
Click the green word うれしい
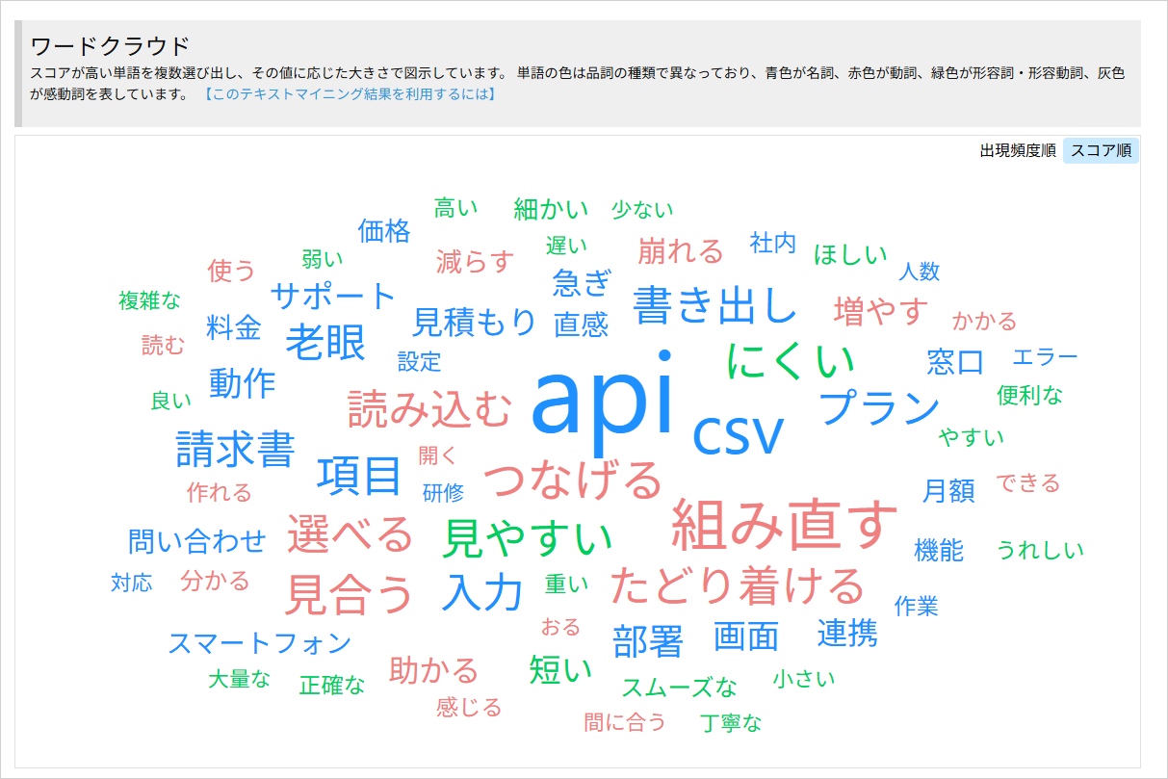[x=1040, y=550]
